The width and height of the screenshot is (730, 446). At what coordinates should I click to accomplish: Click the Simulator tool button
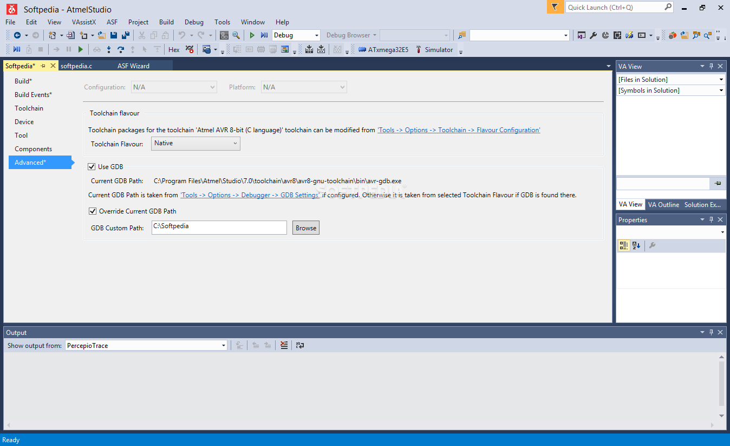(434, 50)
